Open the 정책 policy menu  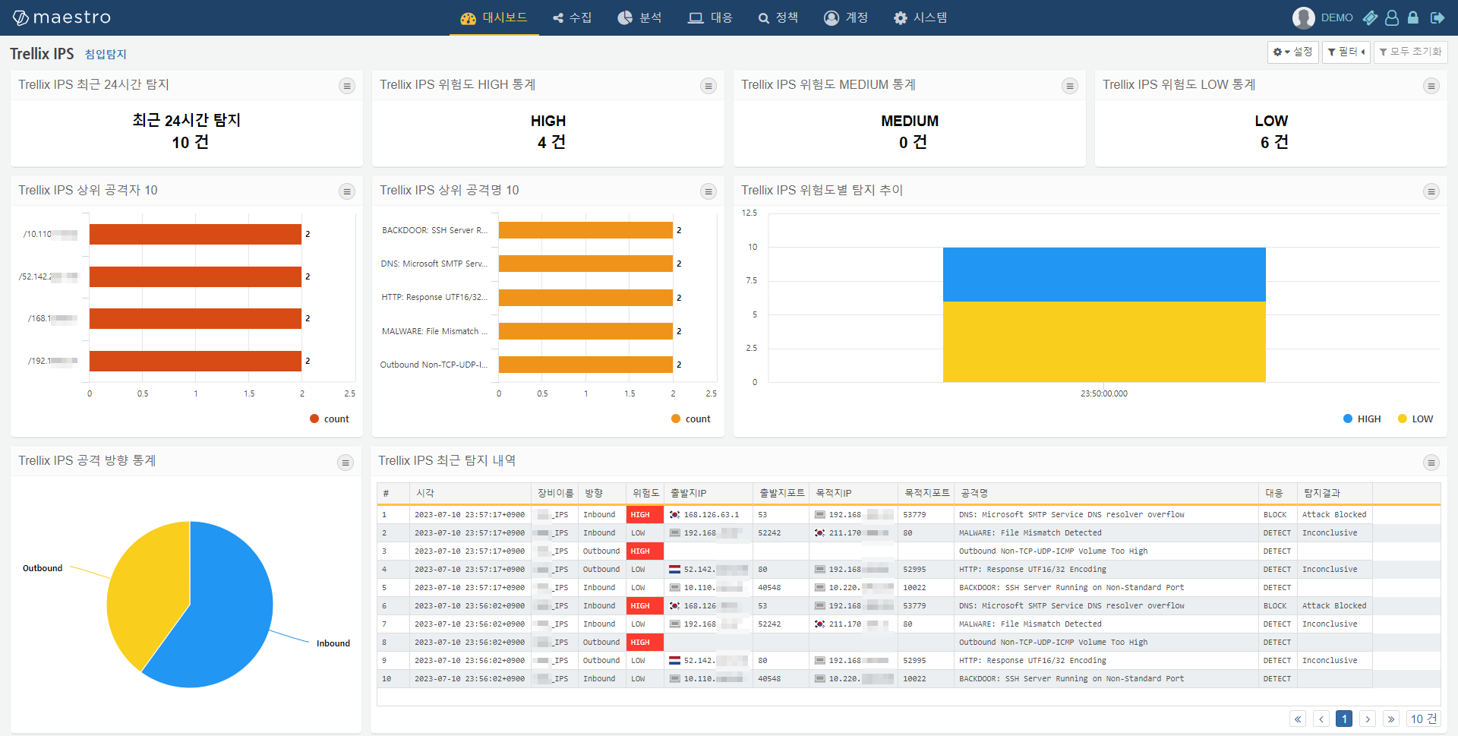(x=778, y=17)
